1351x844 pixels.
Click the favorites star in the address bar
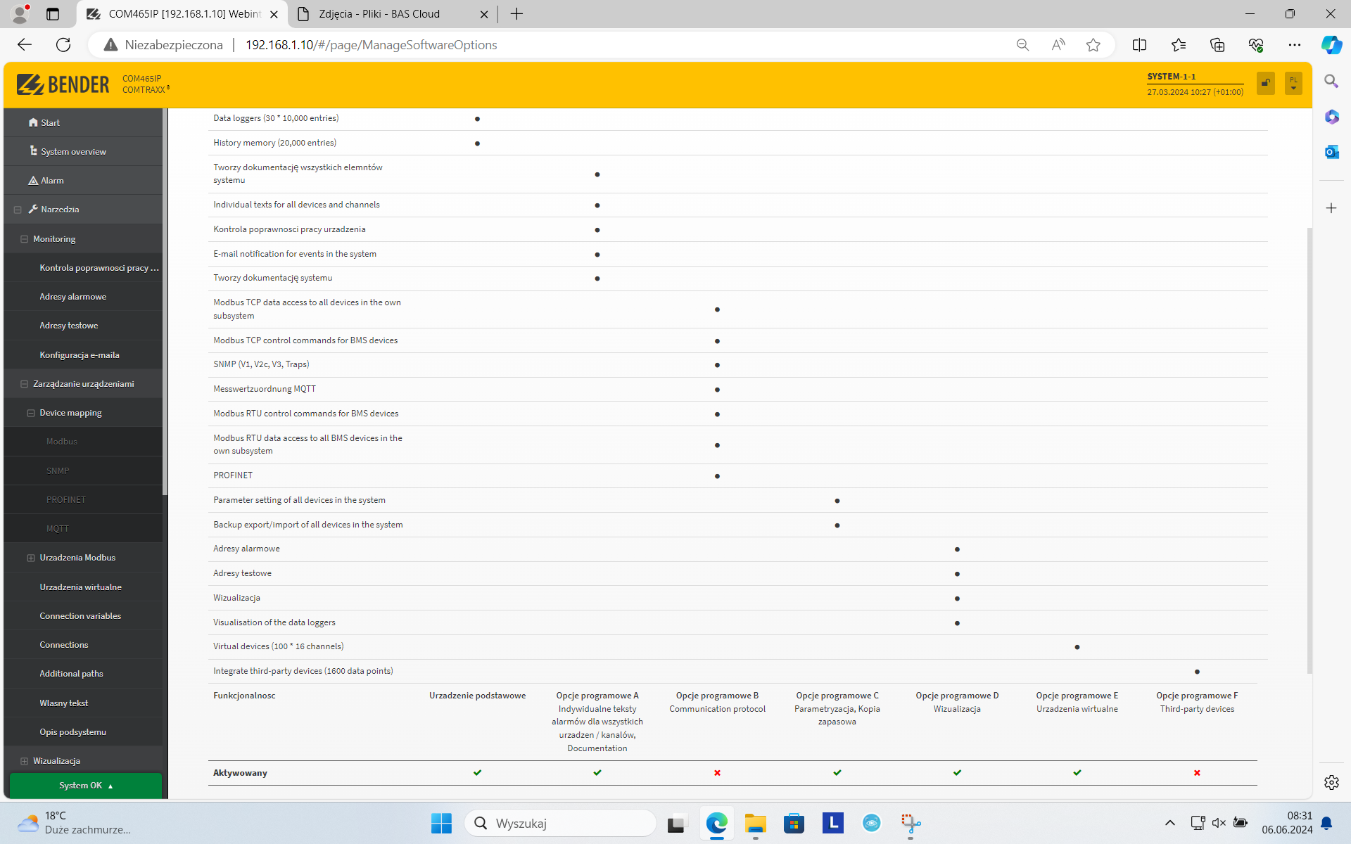click(x=1093, y=44)
